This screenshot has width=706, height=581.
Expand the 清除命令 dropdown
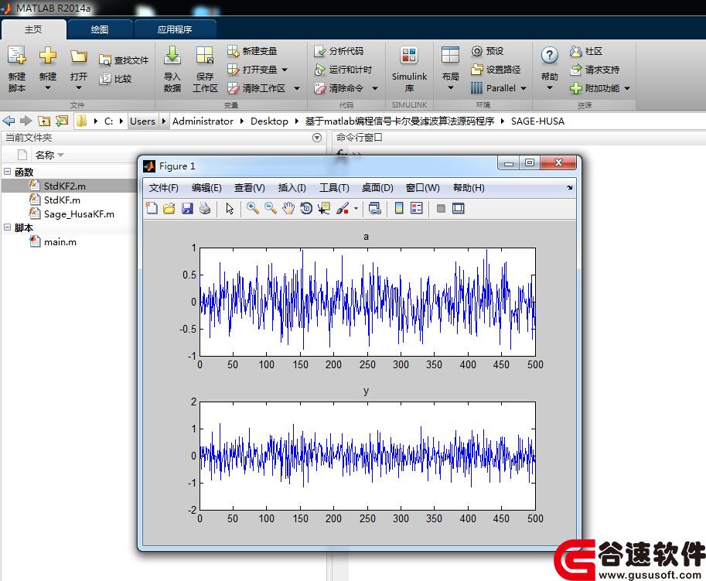click(x=375, y=88)
